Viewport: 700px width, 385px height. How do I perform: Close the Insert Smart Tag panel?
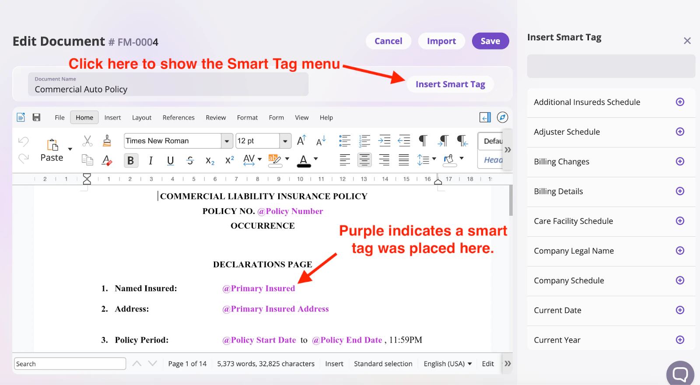pos(687,41)
